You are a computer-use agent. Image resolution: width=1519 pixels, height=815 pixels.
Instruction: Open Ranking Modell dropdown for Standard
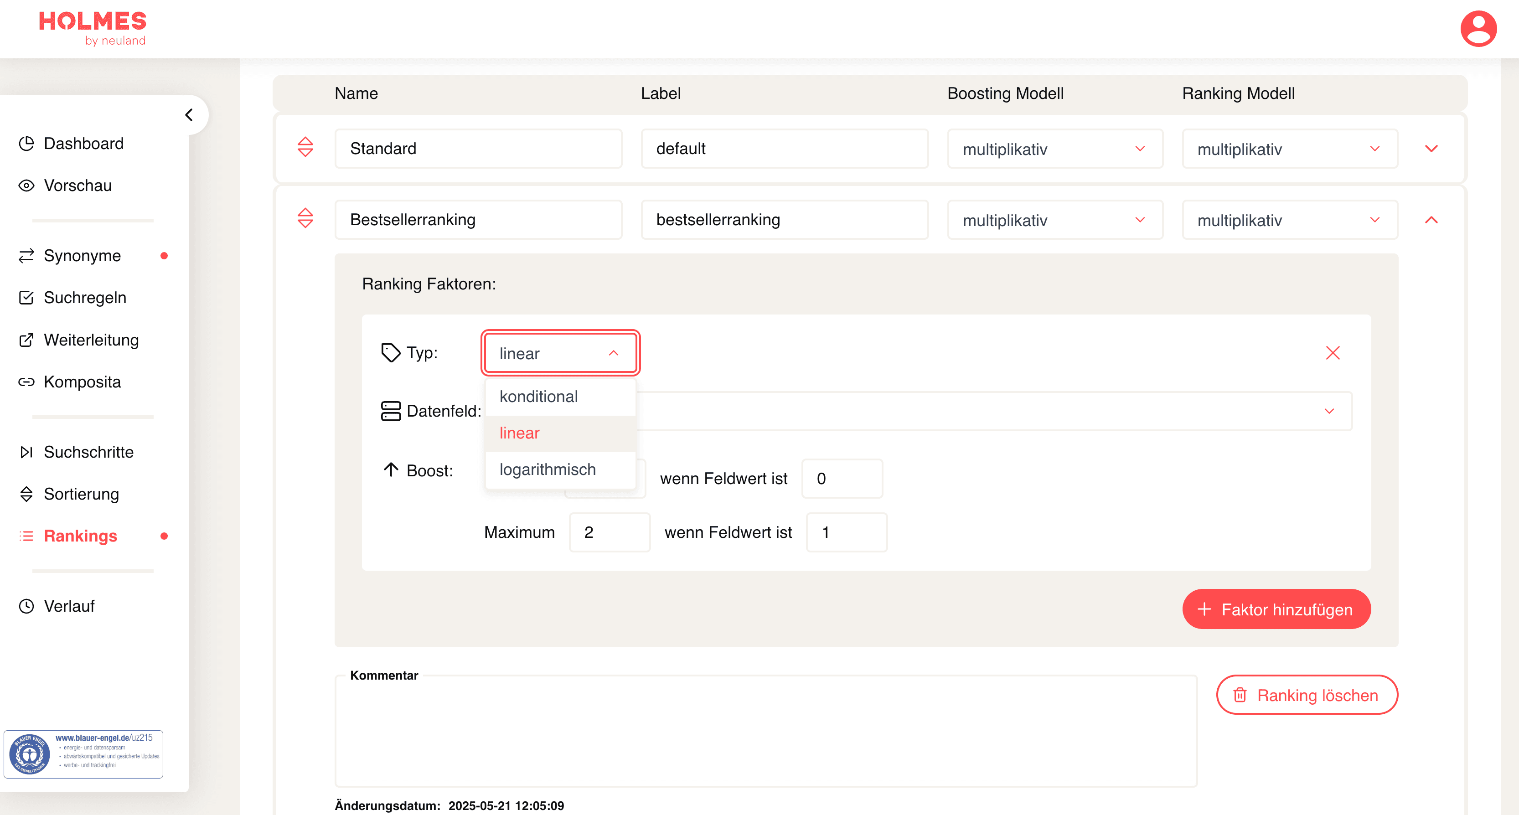[1289, 149]
